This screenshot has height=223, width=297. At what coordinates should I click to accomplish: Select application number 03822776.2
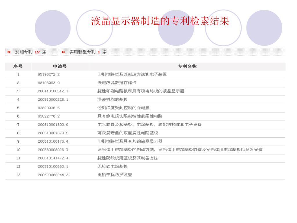coord(49,116)
